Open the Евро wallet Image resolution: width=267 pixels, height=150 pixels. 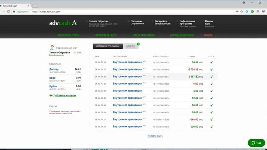(53, 78)
